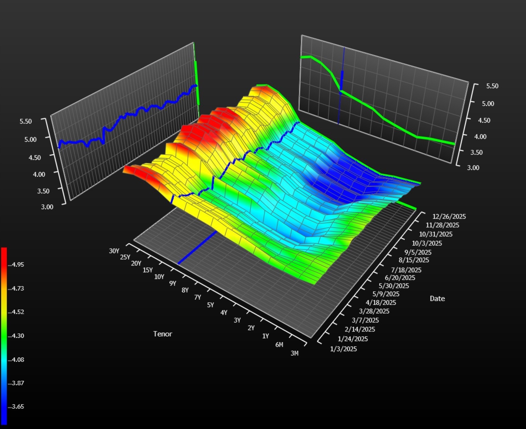Click the green yield curve on right wall
This screenshot has width=526, height=429.
tap(383, 118)
